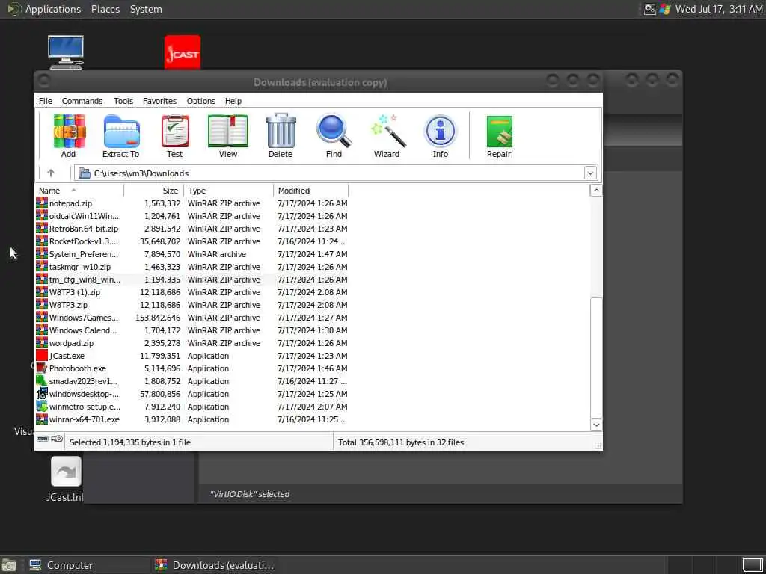Click the windowsdesktop application icon
766x574 pixels.
coord(42,394)
